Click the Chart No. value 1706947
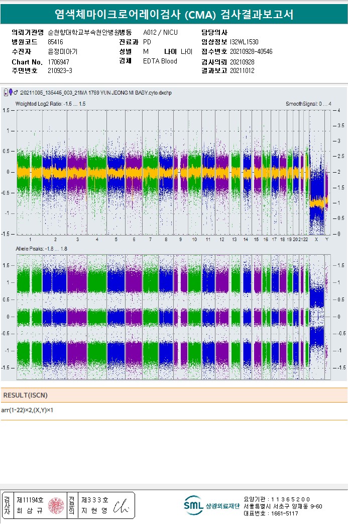This screenshot has height=524, width=348. [58, 61]
